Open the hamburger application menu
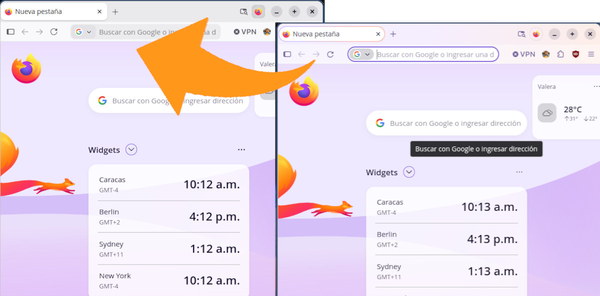600x296 pixels. pyautogui.click(x=591, y=54)
